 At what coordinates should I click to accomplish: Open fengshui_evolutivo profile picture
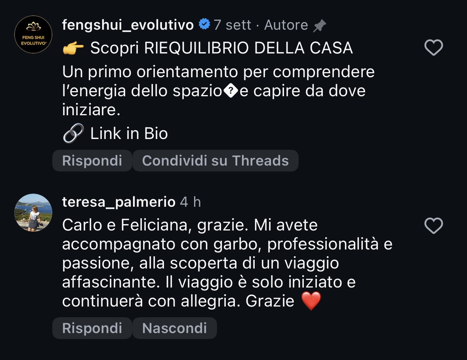click(x=33, y=34)
